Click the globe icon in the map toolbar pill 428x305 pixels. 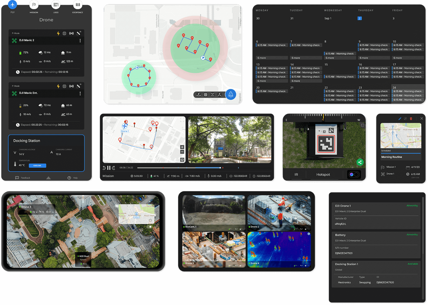[x=206, y=95]
